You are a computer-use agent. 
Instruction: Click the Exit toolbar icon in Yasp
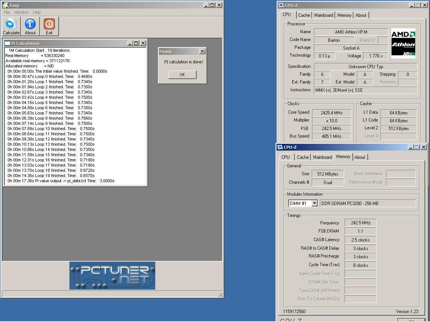[x=49, y=26]
